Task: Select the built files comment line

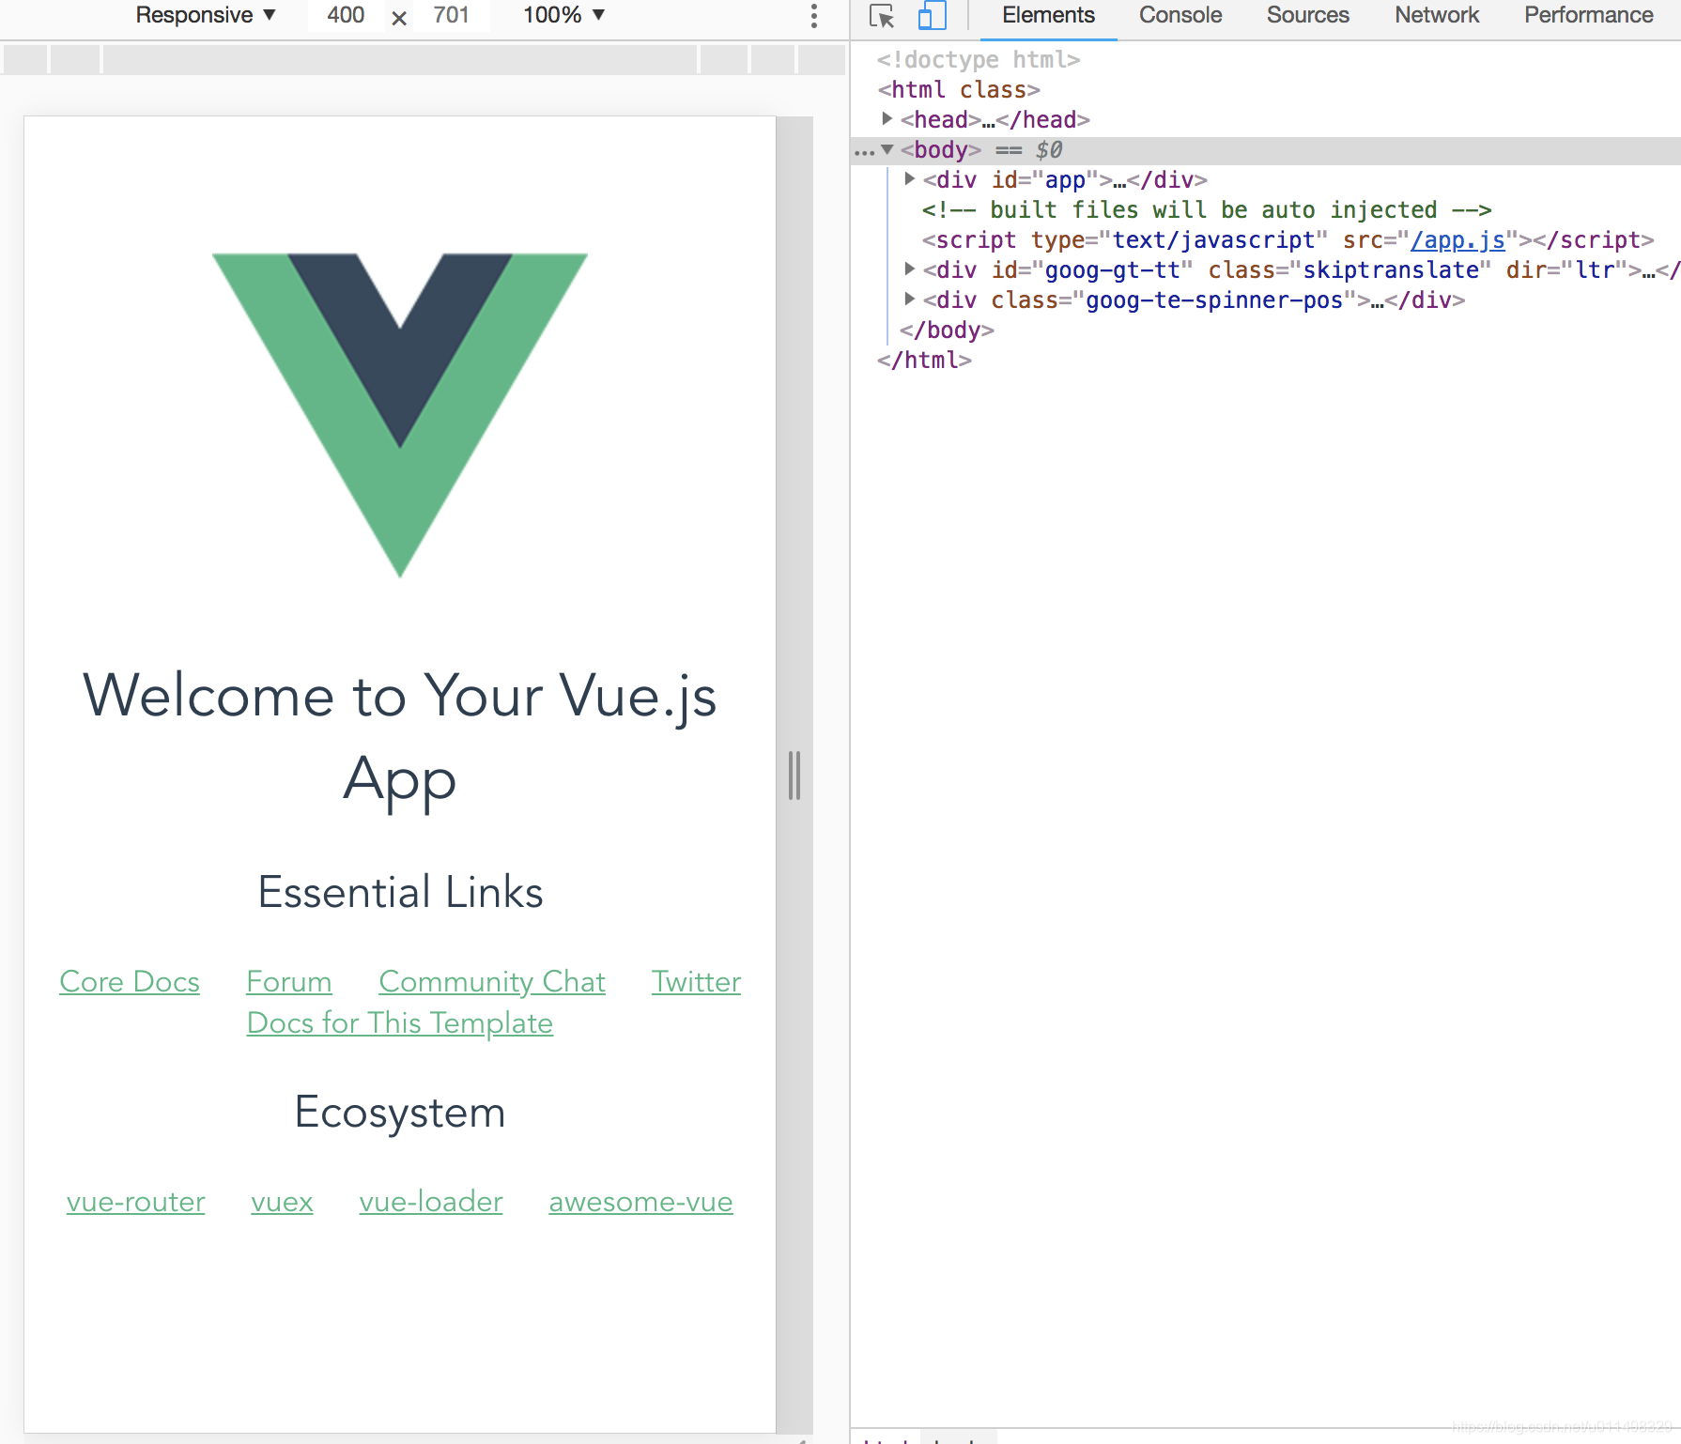Action: tap(1207, 210)
